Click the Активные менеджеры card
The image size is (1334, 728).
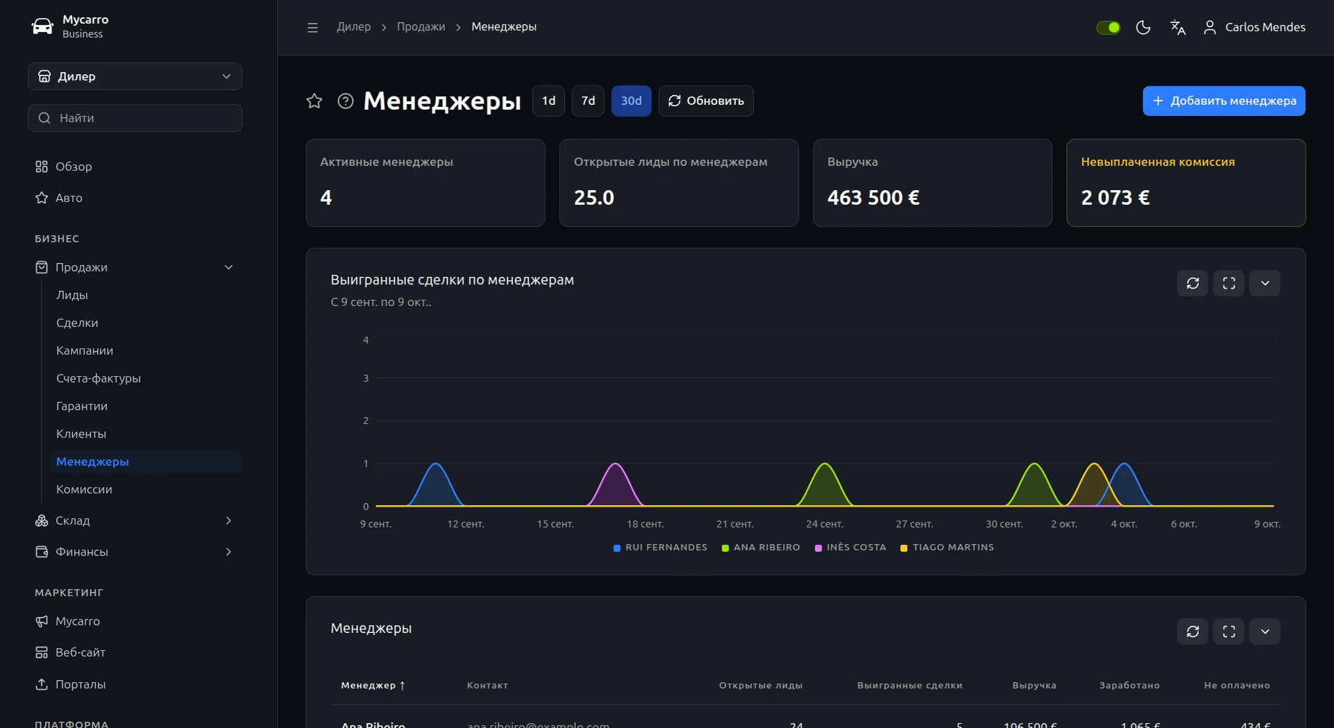425,183
